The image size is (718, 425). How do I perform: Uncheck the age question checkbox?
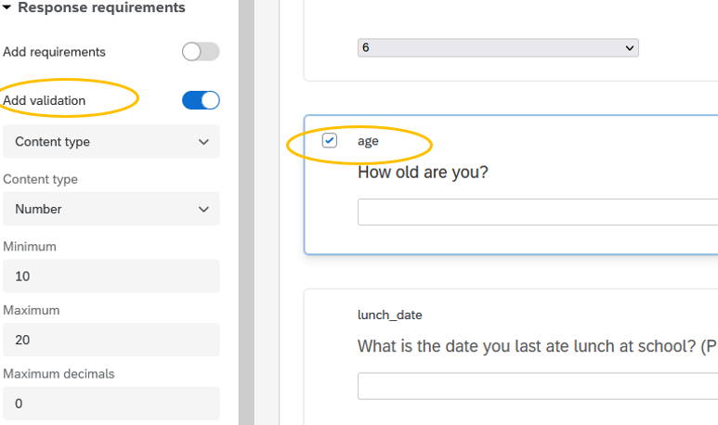(x=329, y=140)
